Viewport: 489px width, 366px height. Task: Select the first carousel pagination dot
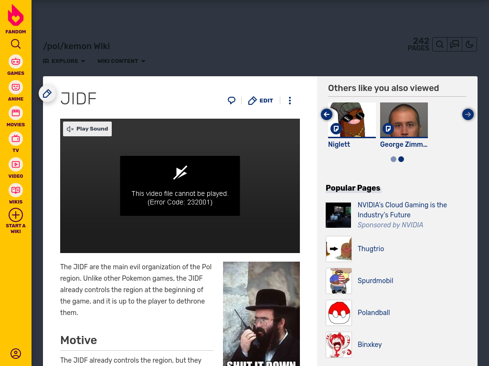(393, 159)
